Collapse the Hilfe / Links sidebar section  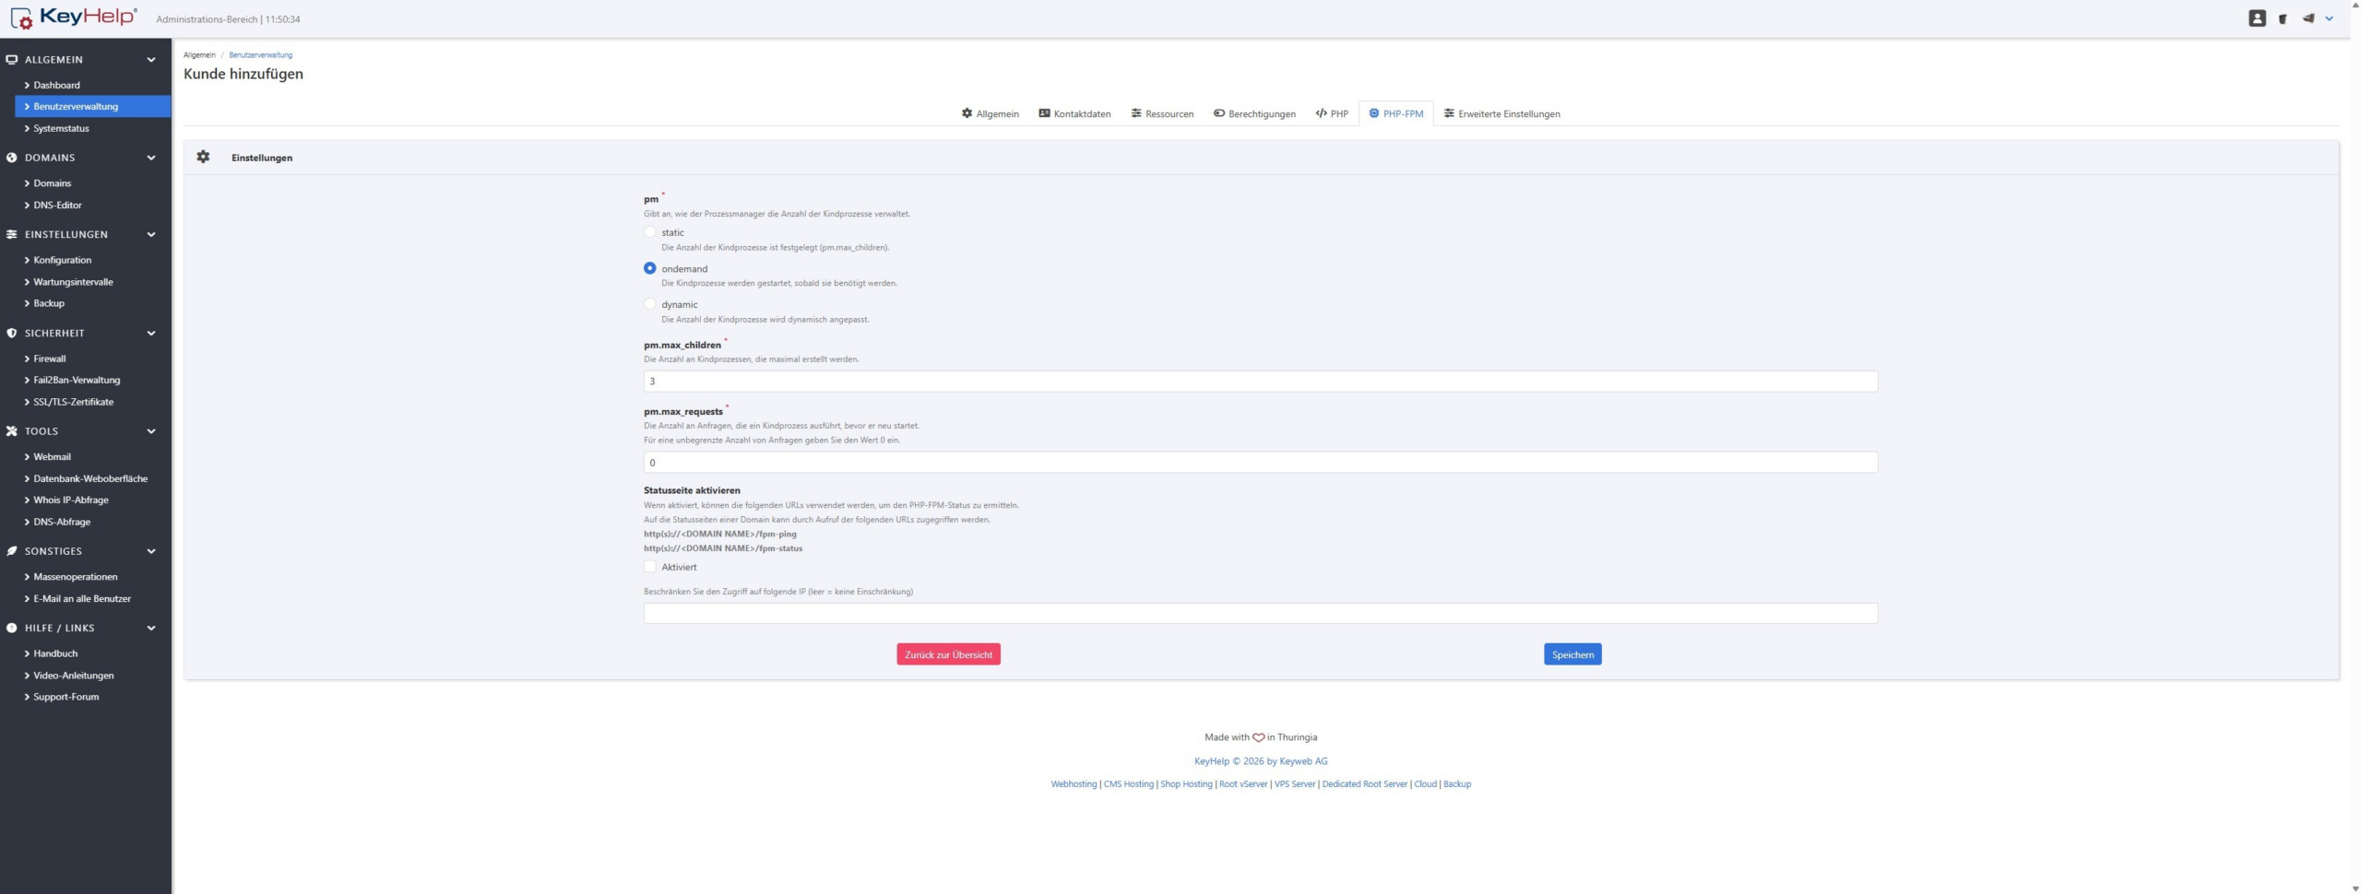151,629
